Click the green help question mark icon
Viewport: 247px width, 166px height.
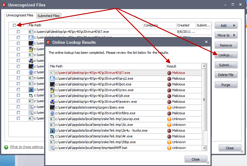[6, 147]
